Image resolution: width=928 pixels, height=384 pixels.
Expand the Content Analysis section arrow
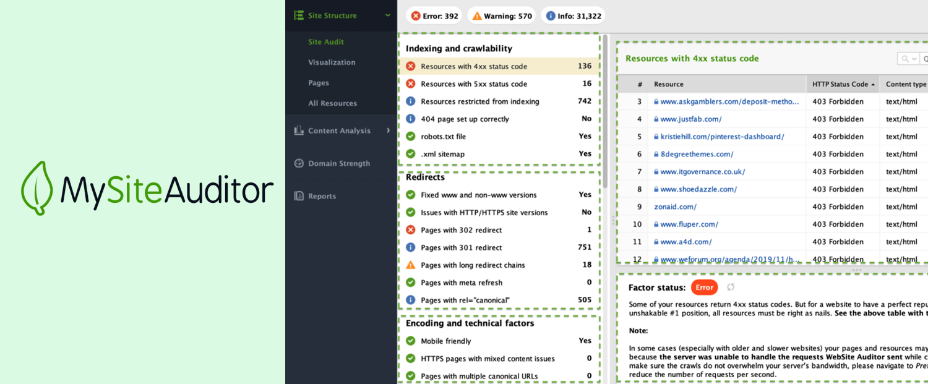388,130
